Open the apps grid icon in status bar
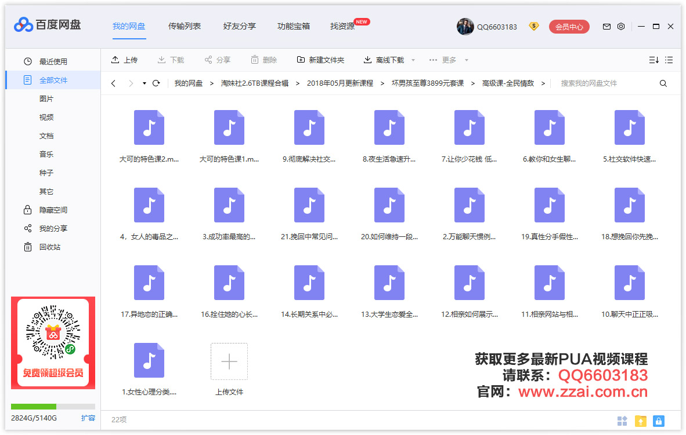 tap(622, 421)
